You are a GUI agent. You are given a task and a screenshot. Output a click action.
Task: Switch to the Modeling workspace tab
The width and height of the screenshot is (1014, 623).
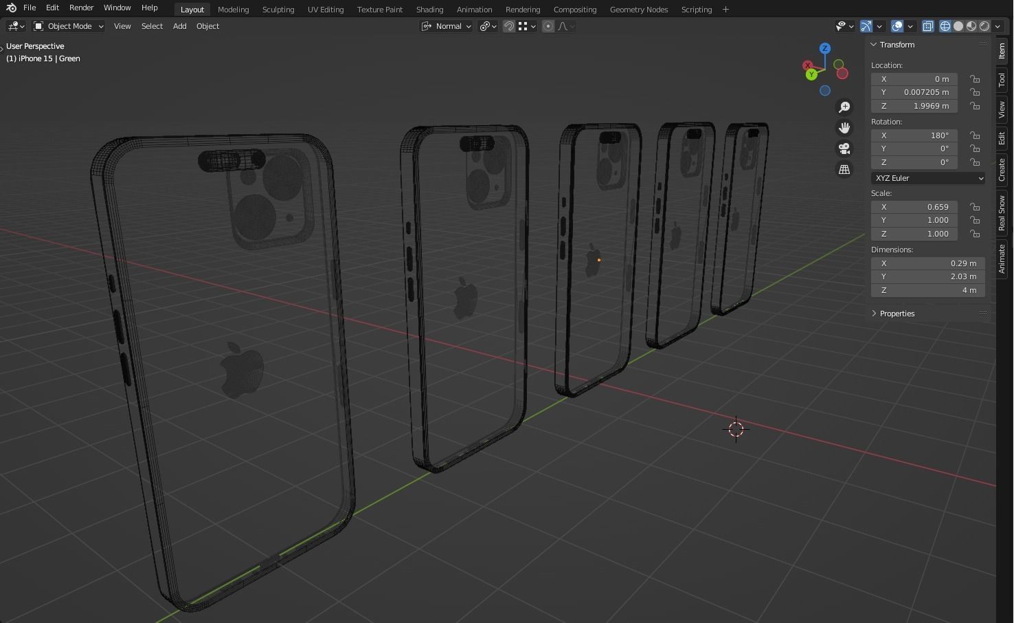pos(233,10)
